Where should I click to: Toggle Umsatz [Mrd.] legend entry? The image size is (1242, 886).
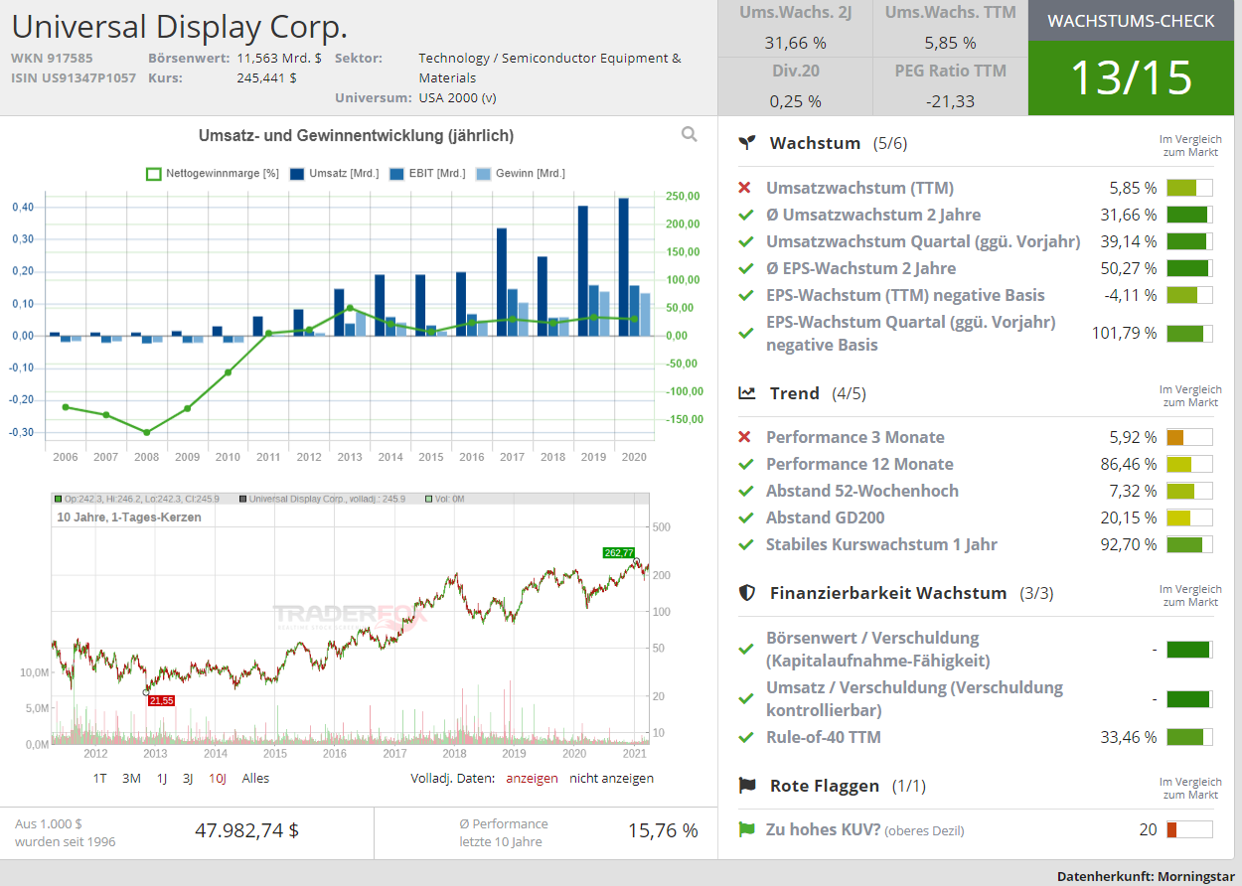pos(334,174)
